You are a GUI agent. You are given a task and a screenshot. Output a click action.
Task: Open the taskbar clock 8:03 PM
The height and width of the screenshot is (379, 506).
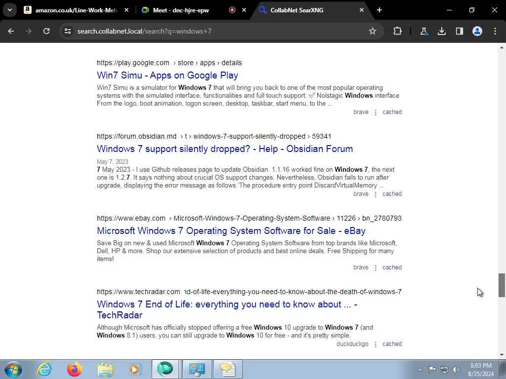point(481,370)
